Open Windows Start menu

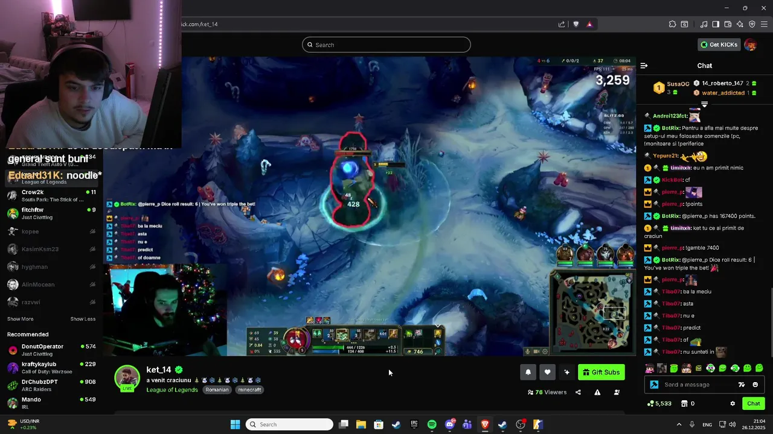[x=235, y=424]
